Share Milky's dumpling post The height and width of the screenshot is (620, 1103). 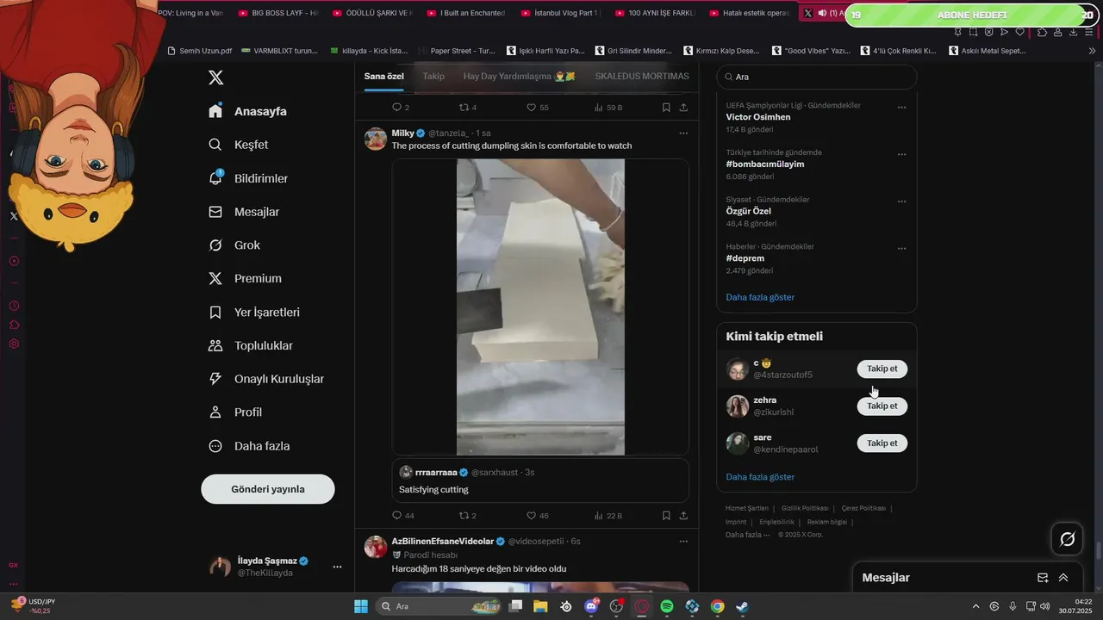pos(683,516)
